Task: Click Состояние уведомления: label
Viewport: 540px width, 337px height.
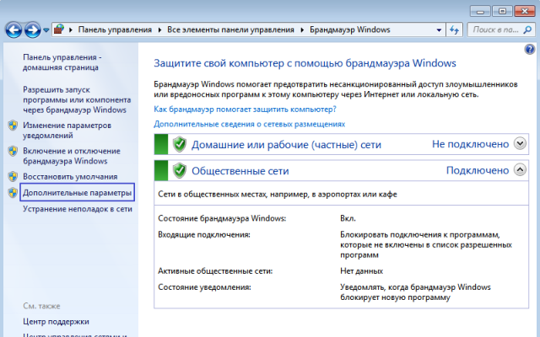Action: tap(204, 287)
